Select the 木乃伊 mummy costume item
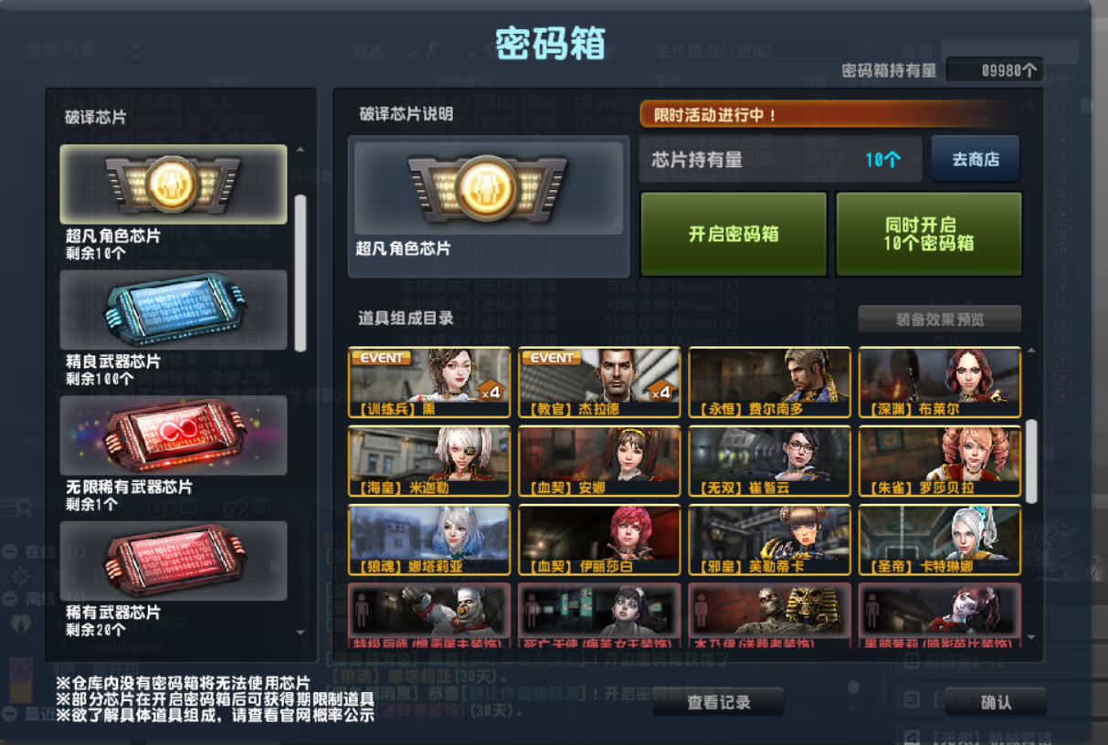Image resolution: width=1108 pixels, height=745 pixels. [x=770, y=618]
